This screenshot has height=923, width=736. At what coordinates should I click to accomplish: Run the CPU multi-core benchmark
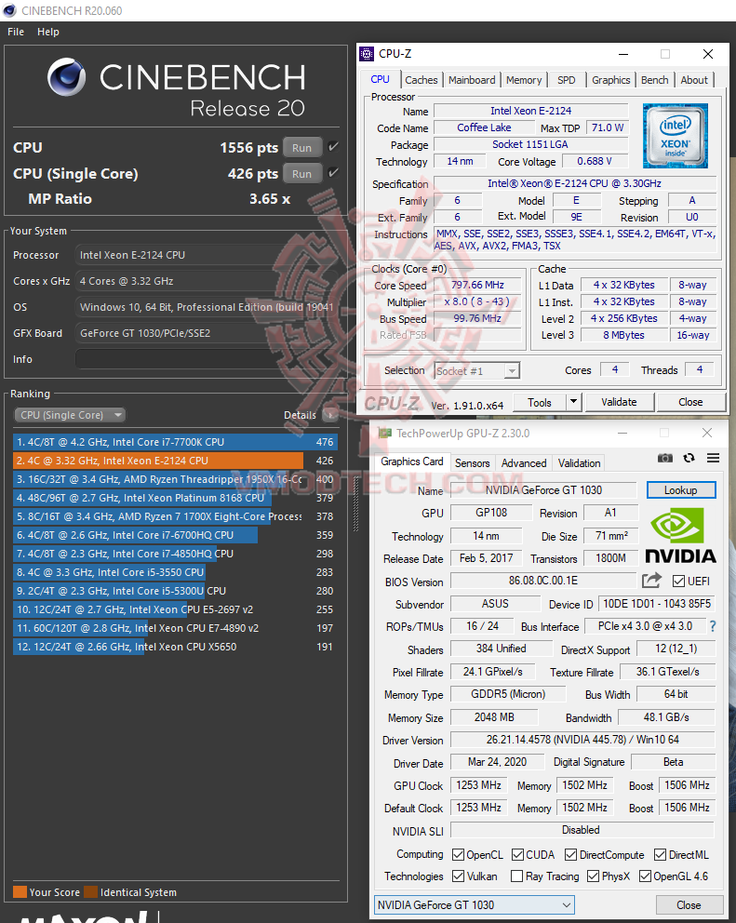click(x=302, y=148)
